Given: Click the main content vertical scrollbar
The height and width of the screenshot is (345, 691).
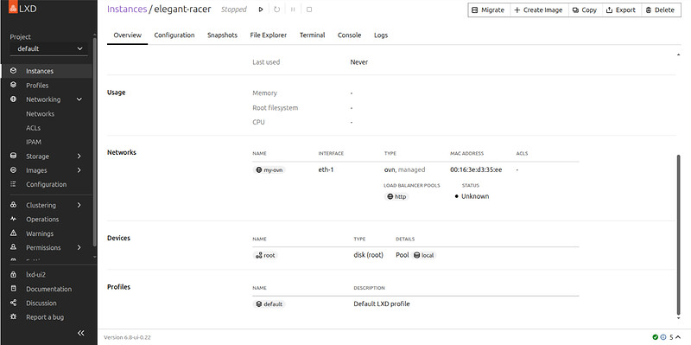Looking at the screenshot, I should click(x=678, y=234).
